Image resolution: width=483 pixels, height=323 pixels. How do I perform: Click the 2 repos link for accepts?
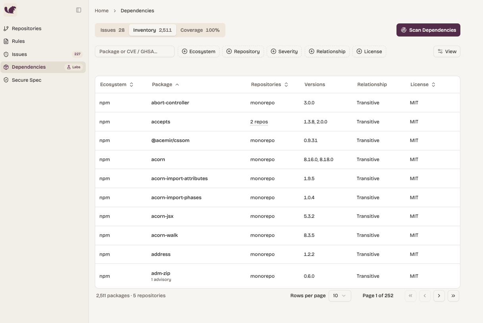coord(259,122)
